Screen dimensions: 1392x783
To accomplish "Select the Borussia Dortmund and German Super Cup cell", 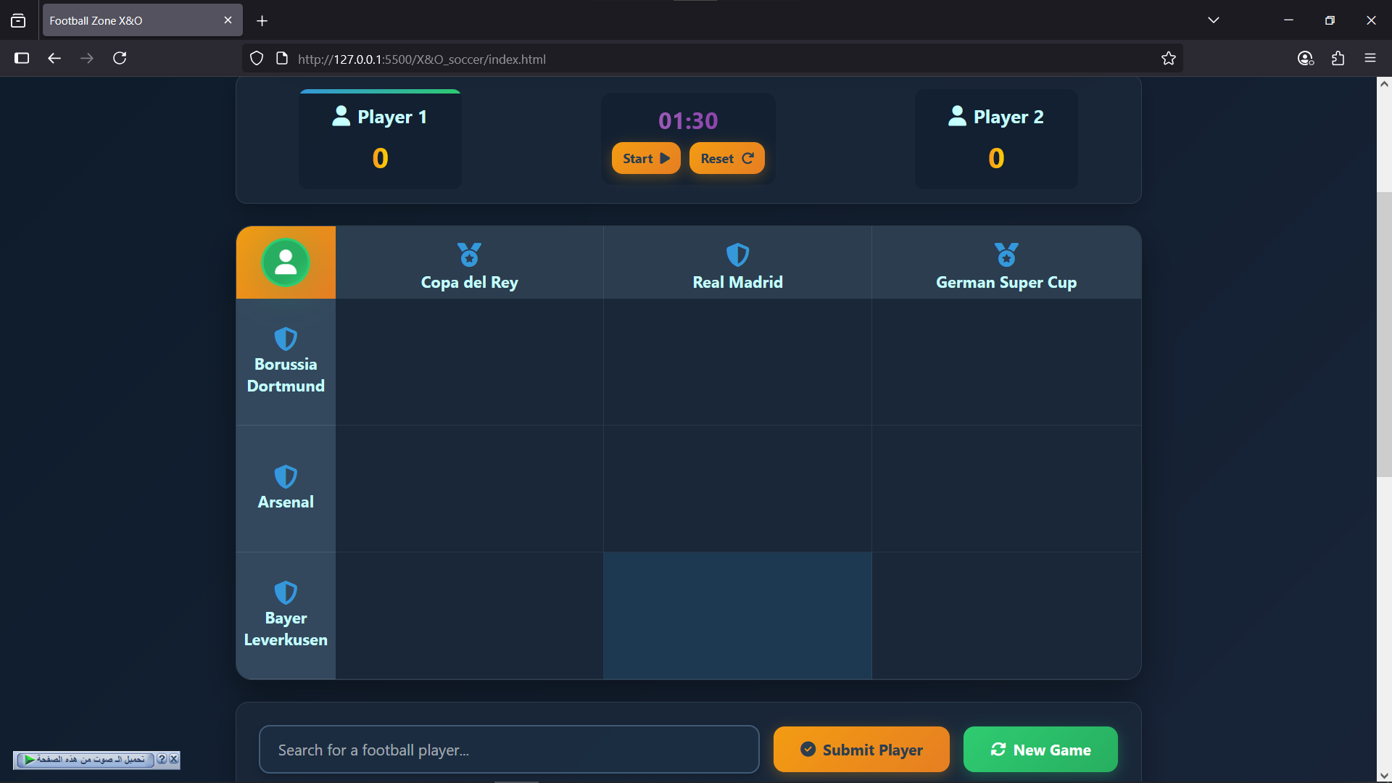I will pyautogui.click(x=1006, y=362).
